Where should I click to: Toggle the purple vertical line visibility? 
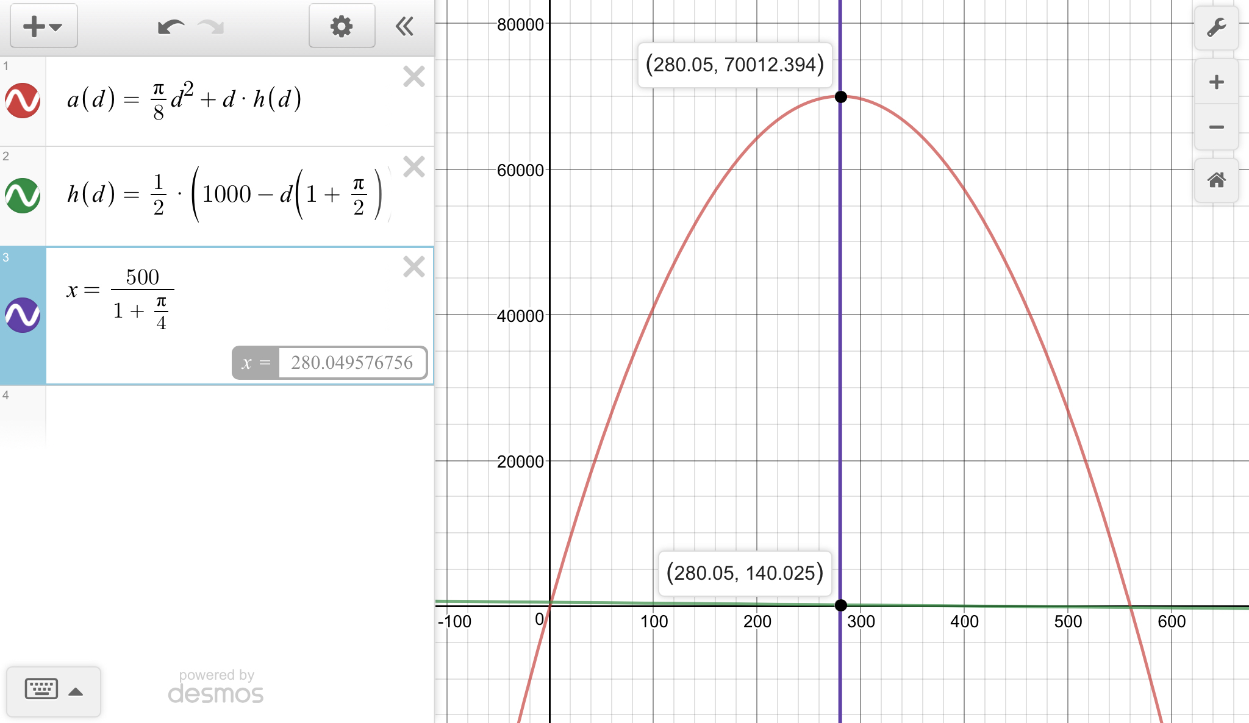click(x=23, y=315)
